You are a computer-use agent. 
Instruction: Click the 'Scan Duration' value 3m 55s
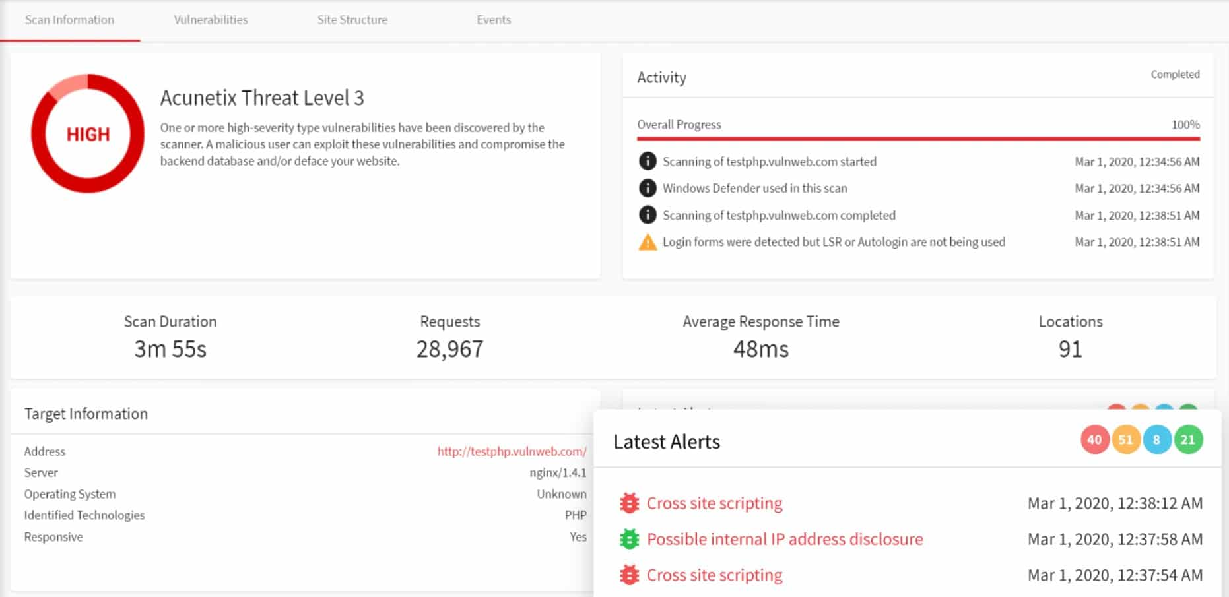(170, 349)
